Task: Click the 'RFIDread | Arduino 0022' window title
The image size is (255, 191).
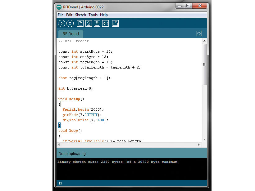Action: coord(83,7)
